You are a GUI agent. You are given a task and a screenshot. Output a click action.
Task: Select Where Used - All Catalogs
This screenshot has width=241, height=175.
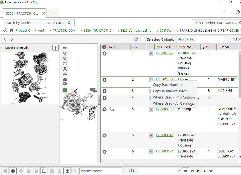[173, 103]
